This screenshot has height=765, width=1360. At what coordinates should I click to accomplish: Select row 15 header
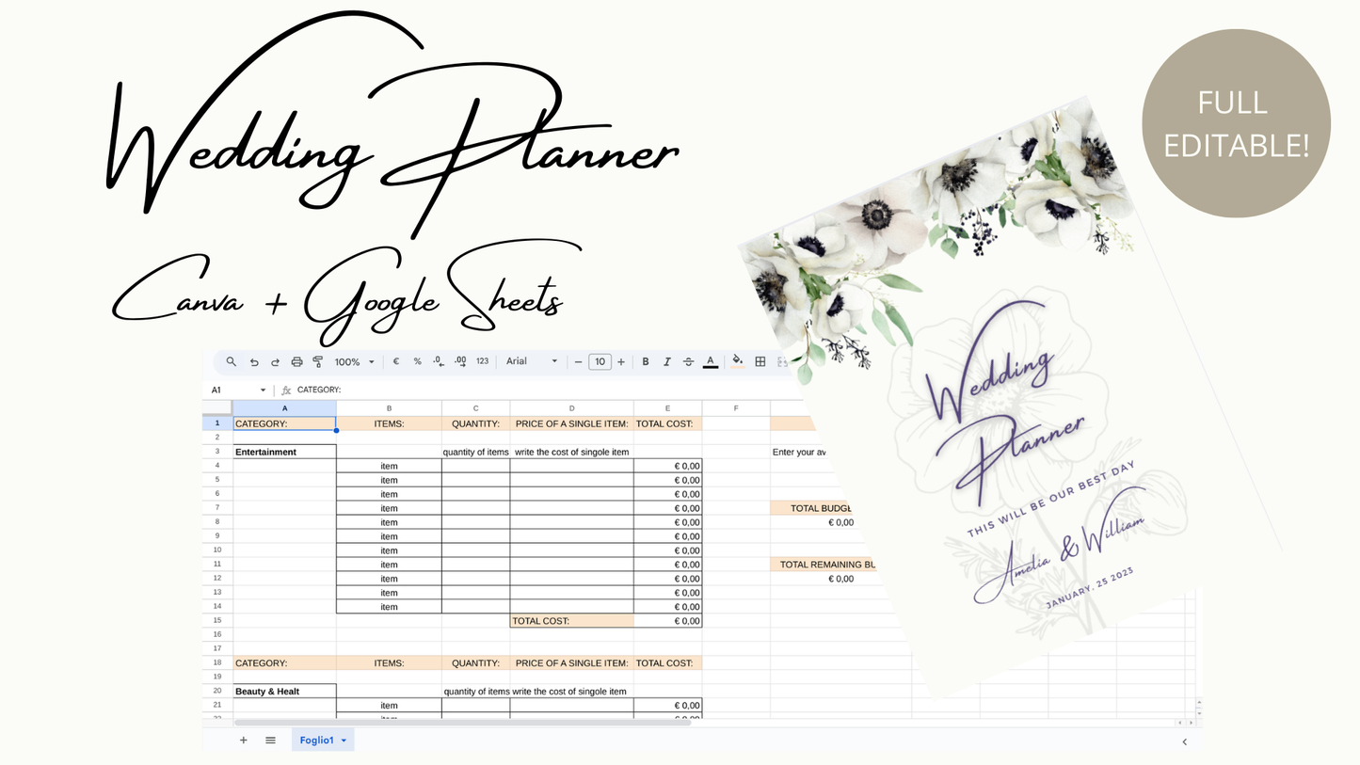coord(217,621)
